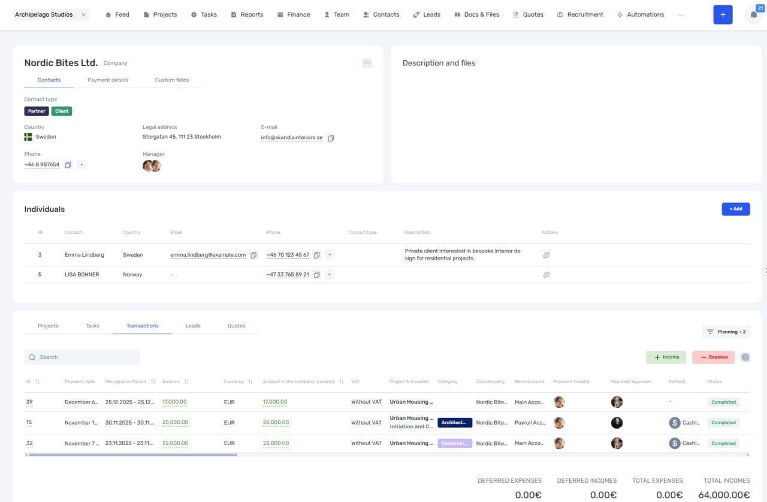Screen dimensions: 767x502
Task: Click the phone link +47 33 765 89 21
Action: (x=288, y=275)
